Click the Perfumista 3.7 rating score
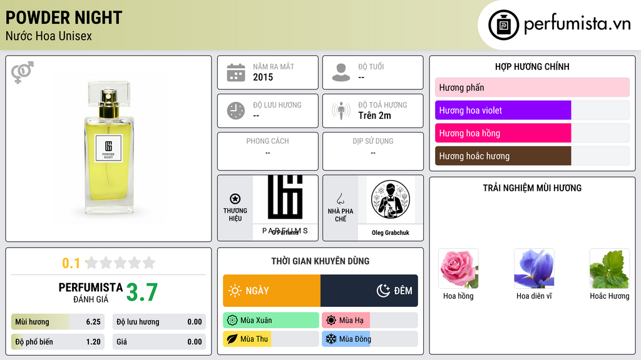This screenshot has height=360, width=641. (x=142, y=292)
